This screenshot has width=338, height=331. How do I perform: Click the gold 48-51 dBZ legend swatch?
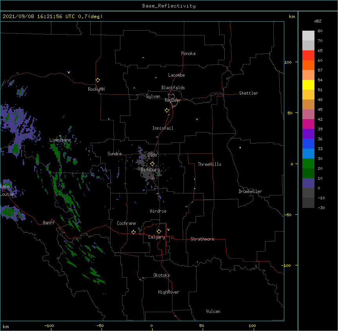[x=308, y=95]
